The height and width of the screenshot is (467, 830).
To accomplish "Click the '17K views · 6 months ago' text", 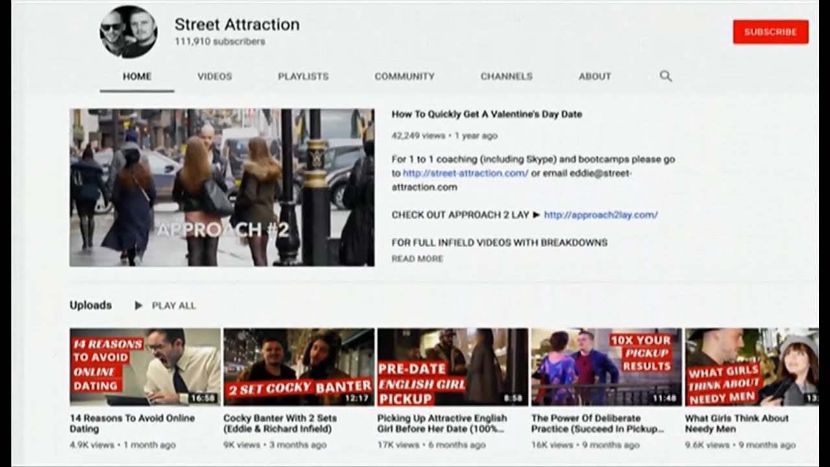I will point(431,445).
